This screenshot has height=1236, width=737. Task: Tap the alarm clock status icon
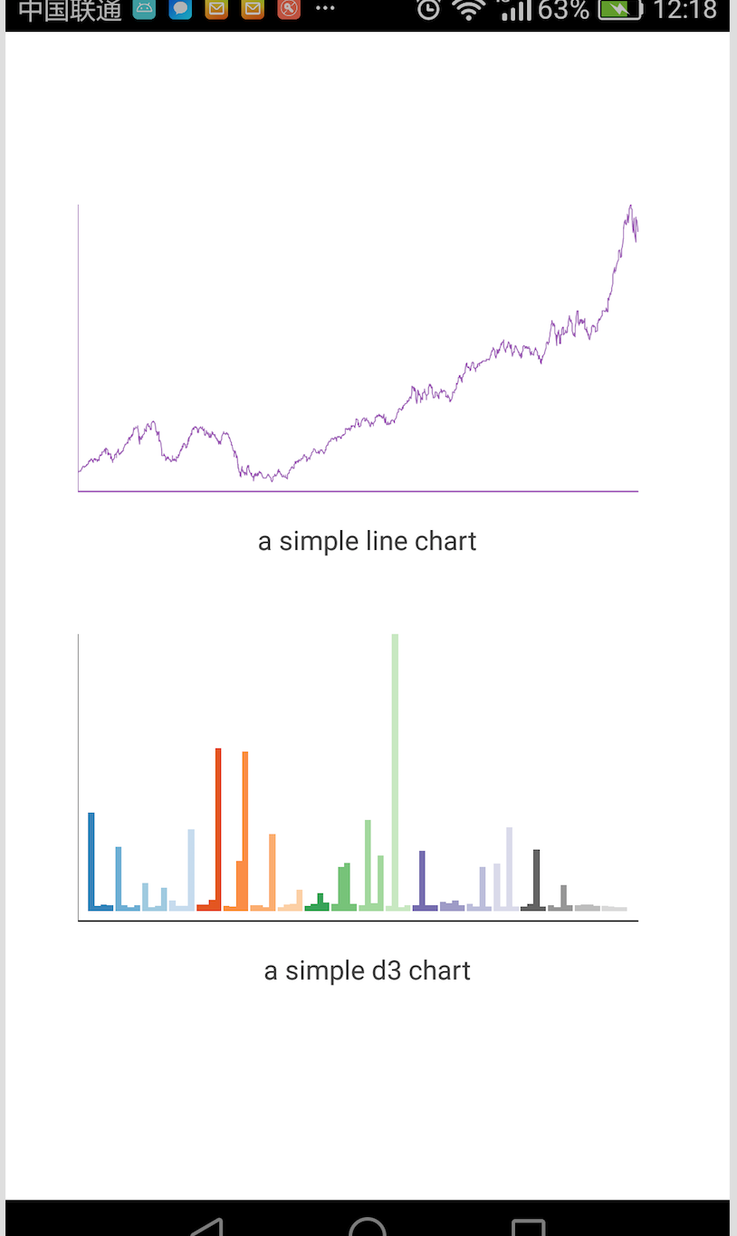(428, 10)
